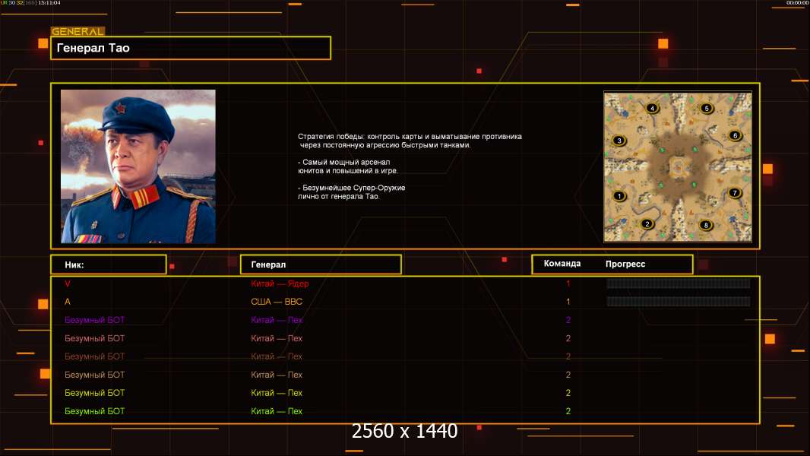Select the orange player nickname A

click(x=68, y=302)
